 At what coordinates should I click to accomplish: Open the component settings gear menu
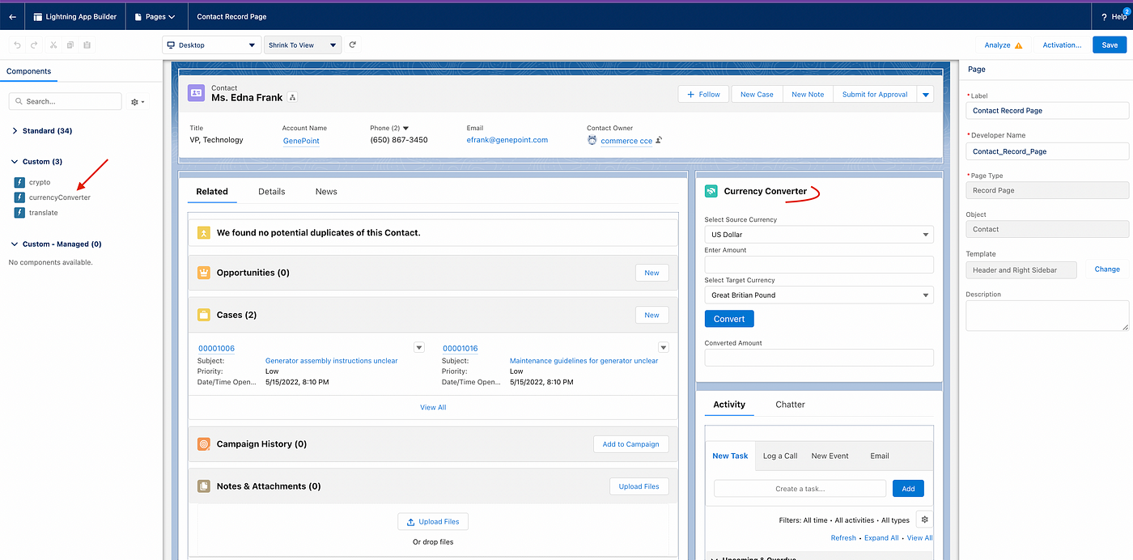pyautogui.click(x=138, y=102)
